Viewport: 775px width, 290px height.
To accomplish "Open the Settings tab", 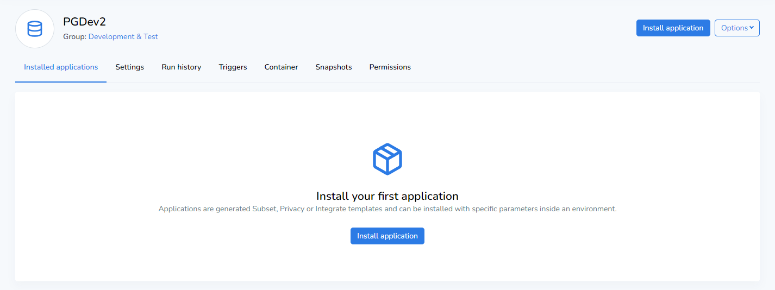I will pos(129,67).
